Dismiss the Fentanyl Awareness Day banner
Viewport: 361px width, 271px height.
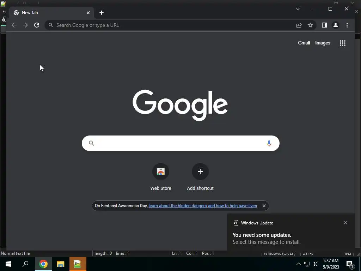click(264, 206)
